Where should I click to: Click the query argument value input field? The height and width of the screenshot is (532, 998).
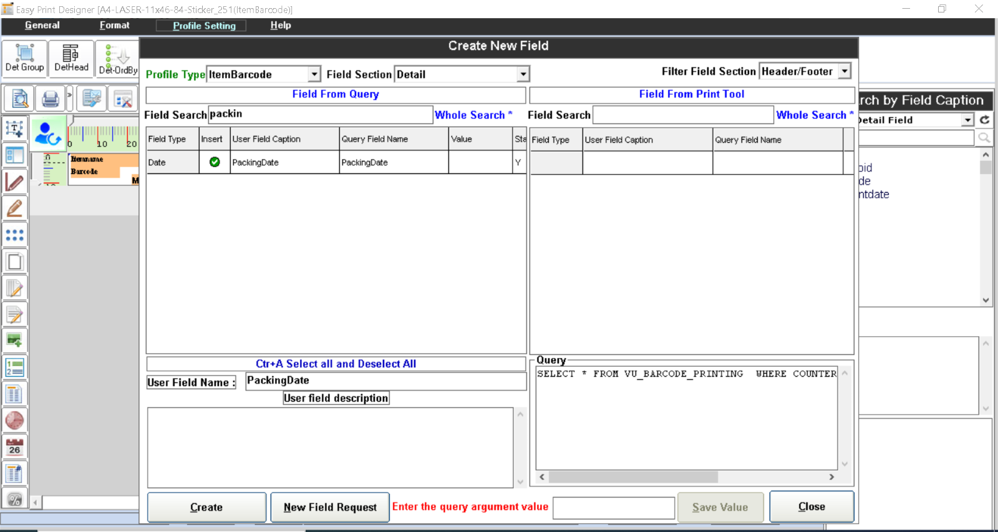point(614,508)
